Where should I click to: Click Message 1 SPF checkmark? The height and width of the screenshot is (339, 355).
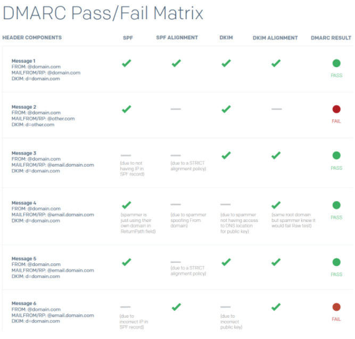126,63
